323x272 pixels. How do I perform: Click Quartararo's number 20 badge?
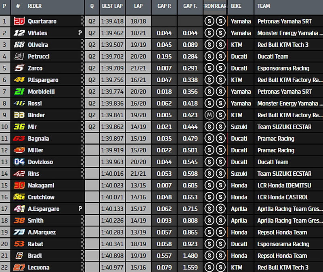(x=19, y=21)
